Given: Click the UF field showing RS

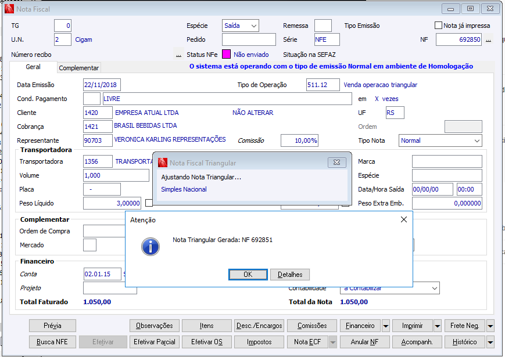Looking at the screenshot, I should pyautogui.click(x=395, y=113).
